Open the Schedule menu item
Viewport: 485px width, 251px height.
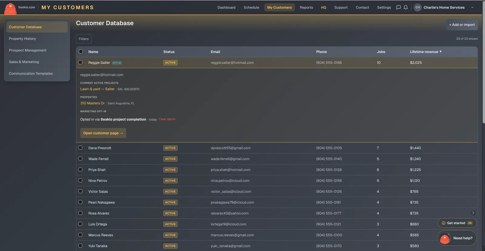pos(251,8)
